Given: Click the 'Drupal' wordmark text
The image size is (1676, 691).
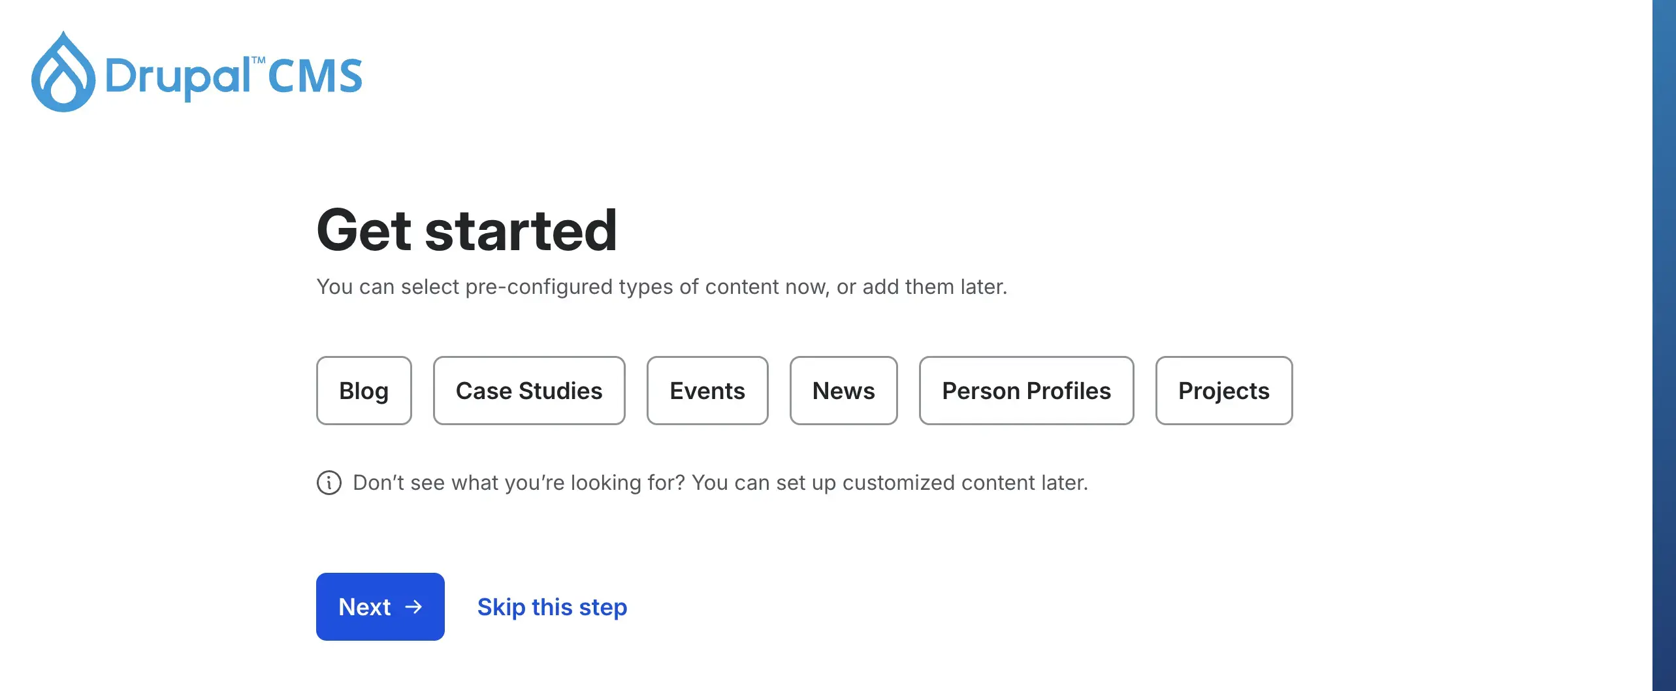Looking at the screenshot, I should tap(177, 78).
